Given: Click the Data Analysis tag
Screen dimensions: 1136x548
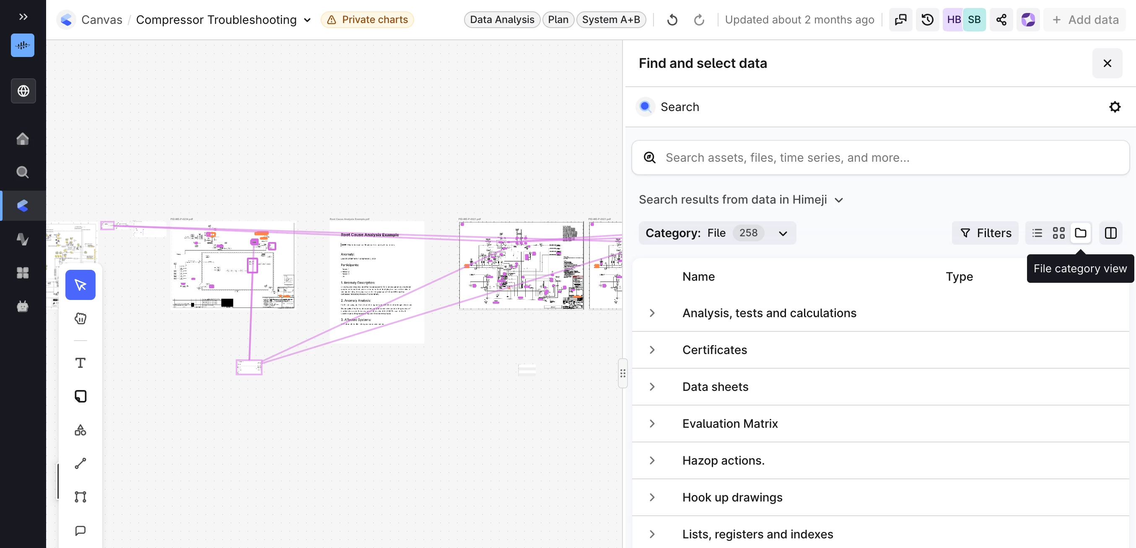Looking at the screenshot, I should (502, 20).
